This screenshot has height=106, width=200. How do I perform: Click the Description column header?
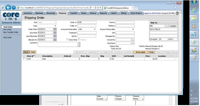(47, 56)
